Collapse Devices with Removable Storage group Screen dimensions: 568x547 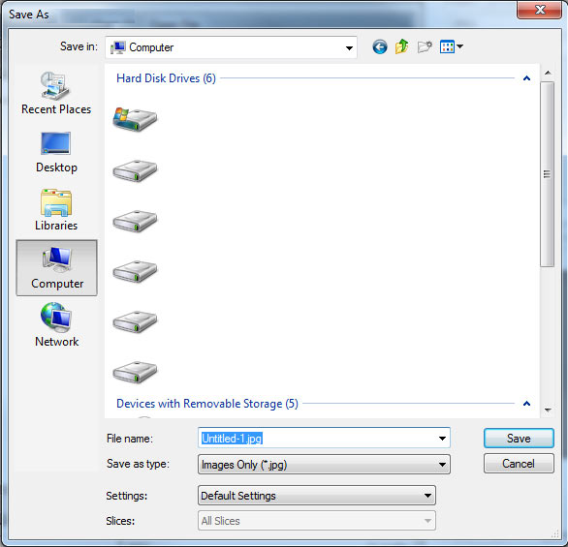pyautogui.click(x=526, y=404)
